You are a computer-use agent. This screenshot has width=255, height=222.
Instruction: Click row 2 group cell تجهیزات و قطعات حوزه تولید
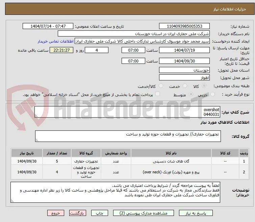[86, 172]
